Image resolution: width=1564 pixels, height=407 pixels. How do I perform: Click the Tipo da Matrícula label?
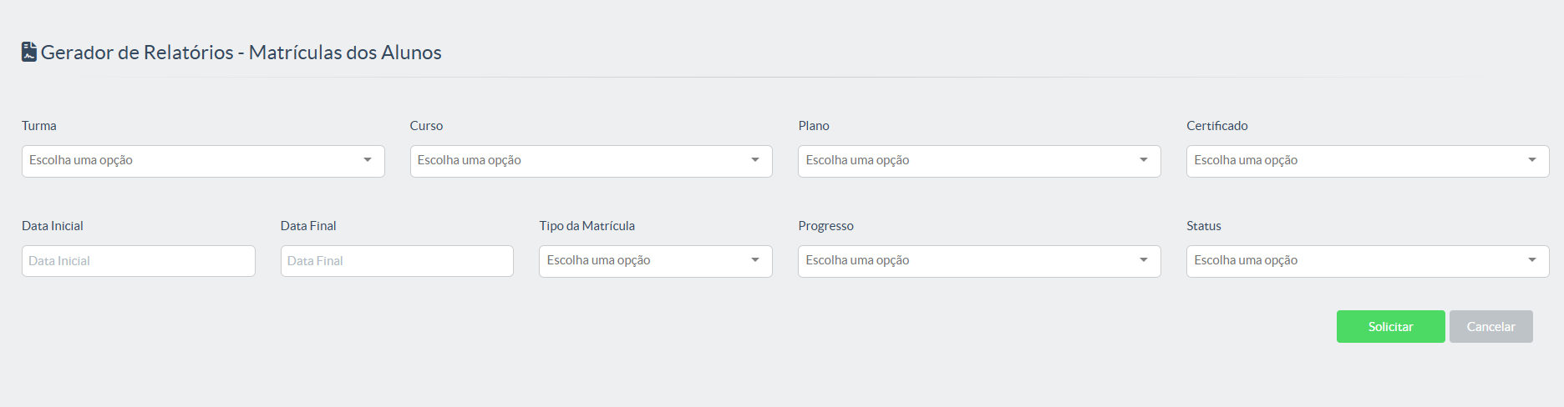[586, 226]
